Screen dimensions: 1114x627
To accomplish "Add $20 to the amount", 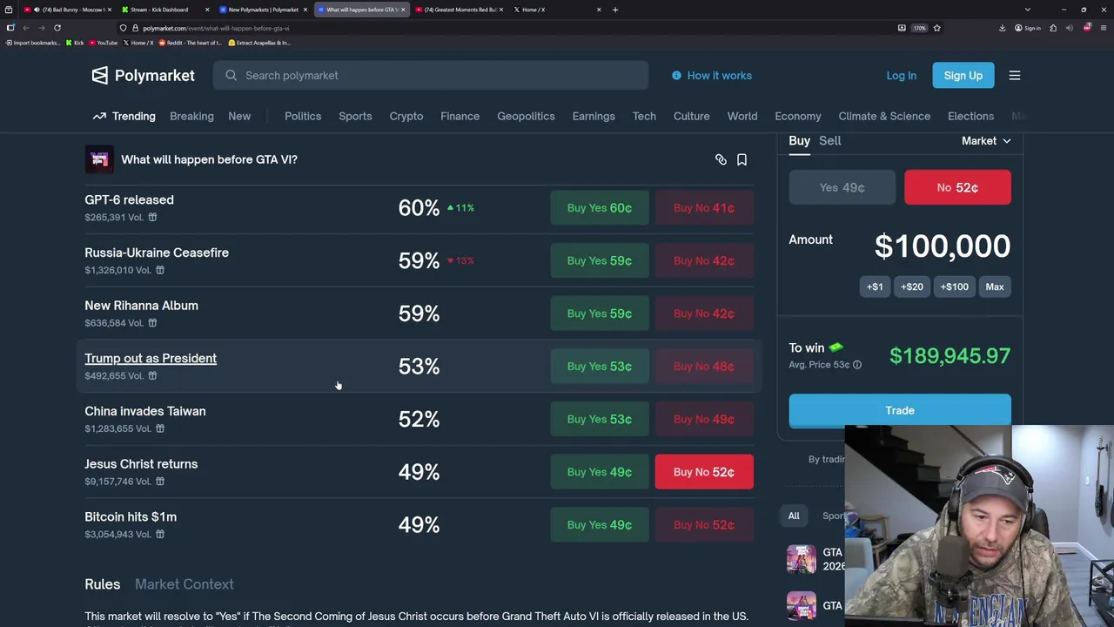I will [x=912, y=287].
